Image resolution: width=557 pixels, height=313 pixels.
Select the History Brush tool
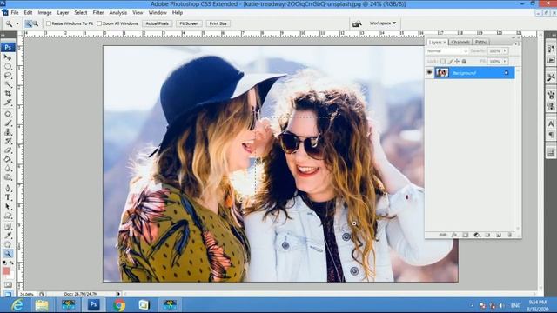8,141
